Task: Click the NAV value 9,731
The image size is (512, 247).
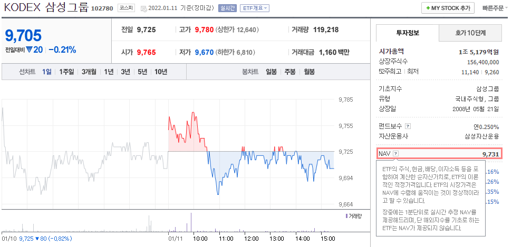Action: point(491,154)
